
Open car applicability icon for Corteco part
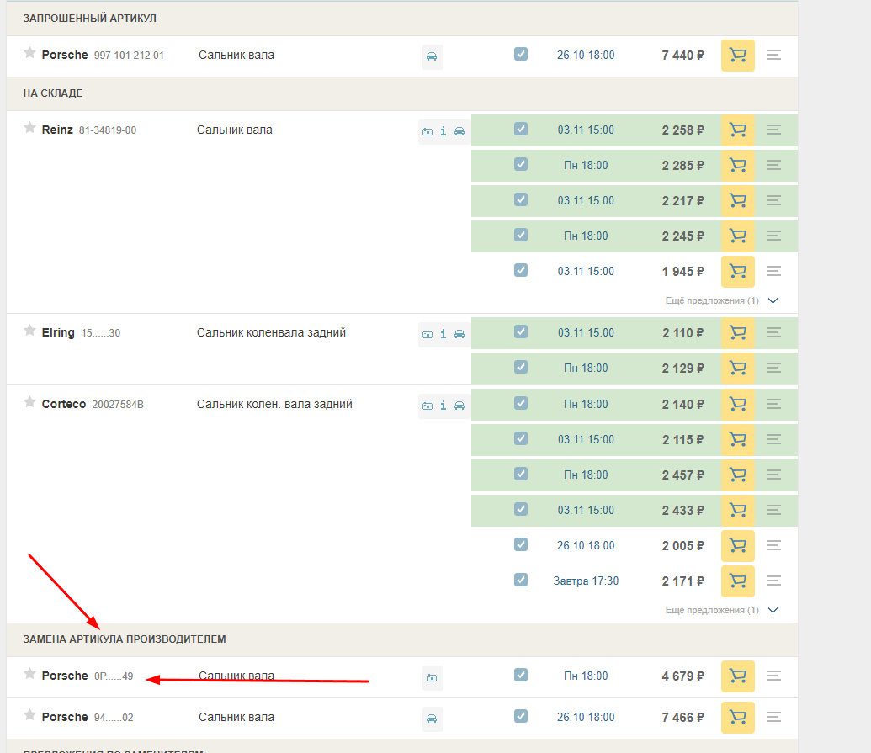pos(459,406)
